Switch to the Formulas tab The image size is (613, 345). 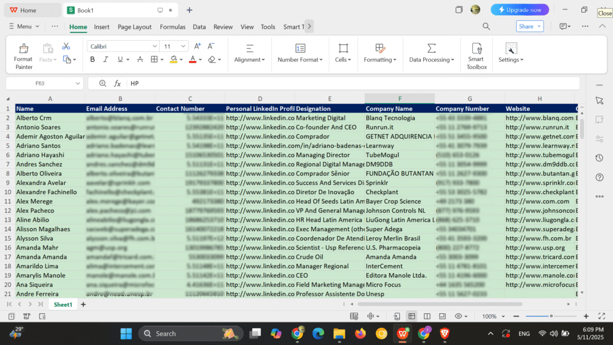pos(172,26)
